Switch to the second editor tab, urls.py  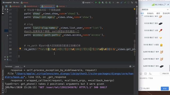(x=31, y=6)
